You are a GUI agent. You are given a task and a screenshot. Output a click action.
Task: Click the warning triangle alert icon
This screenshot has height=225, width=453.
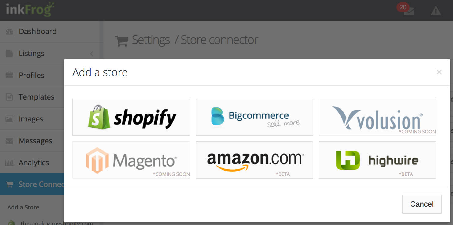click(x=436, y=11)
